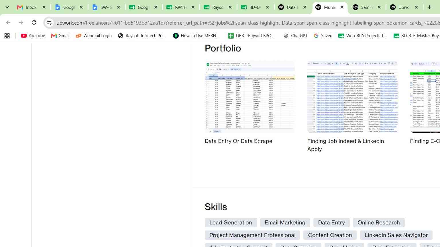The height and width of the screenshot is (247, 440).
Task: Open the YouTube bookmark
Action: click(x=33, y=36)
